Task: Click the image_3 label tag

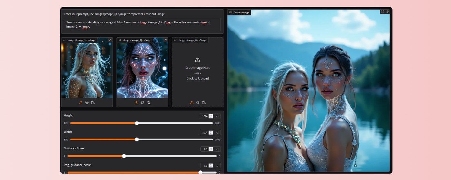Action: point(190,40)
